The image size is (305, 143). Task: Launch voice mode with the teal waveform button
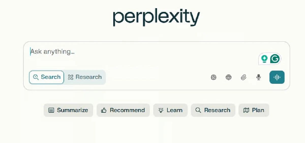point(277,77)
